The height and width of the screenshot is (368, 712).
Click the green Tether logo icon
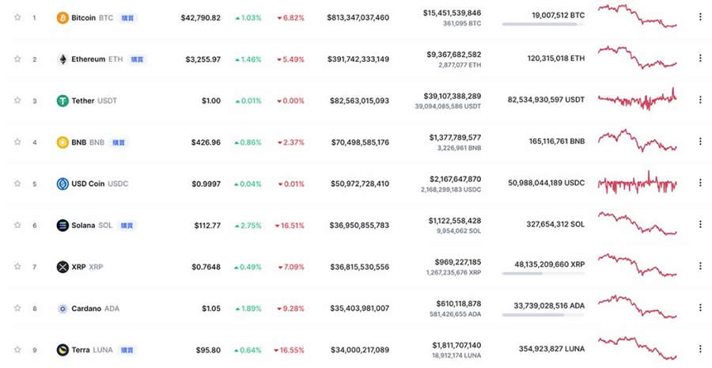click(x=62, y=101)
